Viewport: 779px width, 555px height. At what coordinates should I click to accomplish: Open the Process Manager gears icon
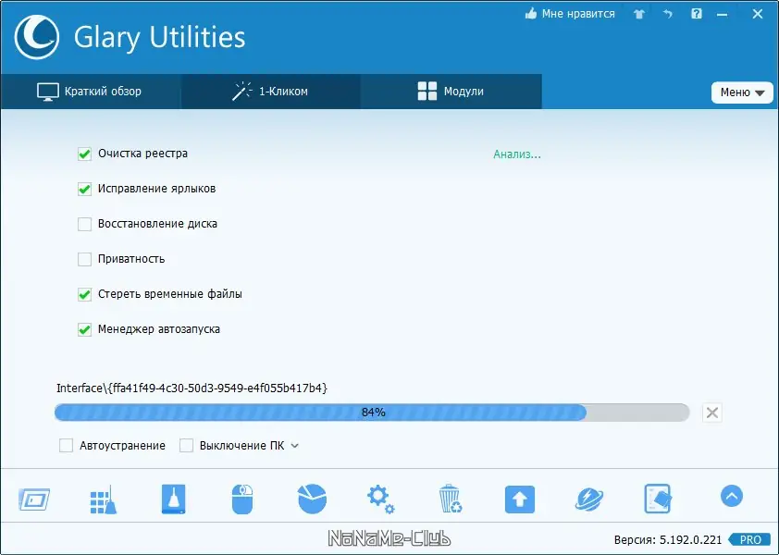pos(380,499)
